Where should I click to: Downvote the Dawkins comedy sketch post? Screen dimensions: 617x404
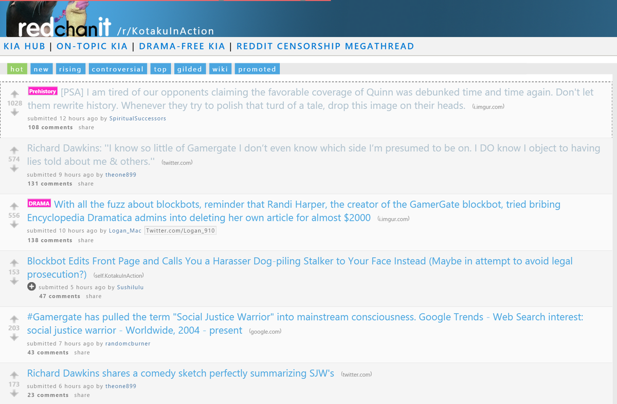(x=14, y=394)
